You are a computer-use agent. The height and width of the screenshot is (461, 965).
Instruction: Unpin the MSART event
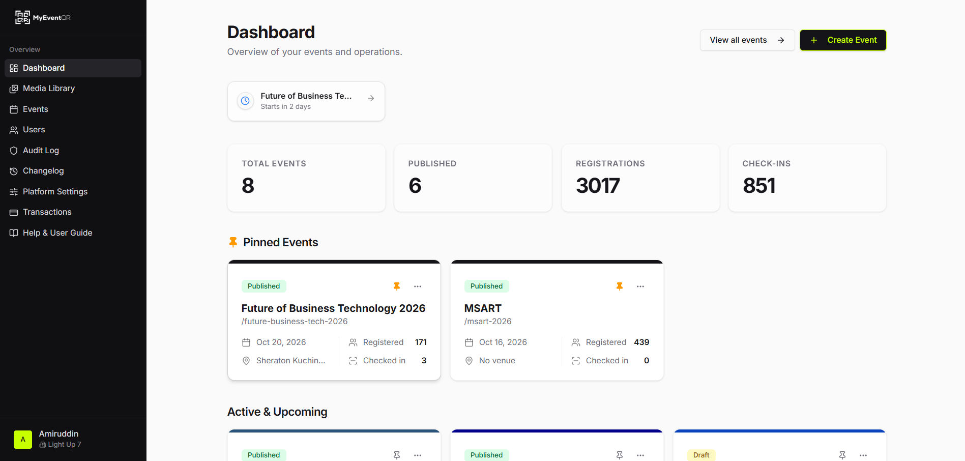click(x=620, y=286)
